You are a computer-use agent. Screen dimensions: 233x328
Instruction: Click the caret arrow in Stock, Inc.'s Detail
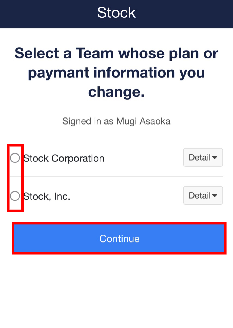[x=215, y=196]
